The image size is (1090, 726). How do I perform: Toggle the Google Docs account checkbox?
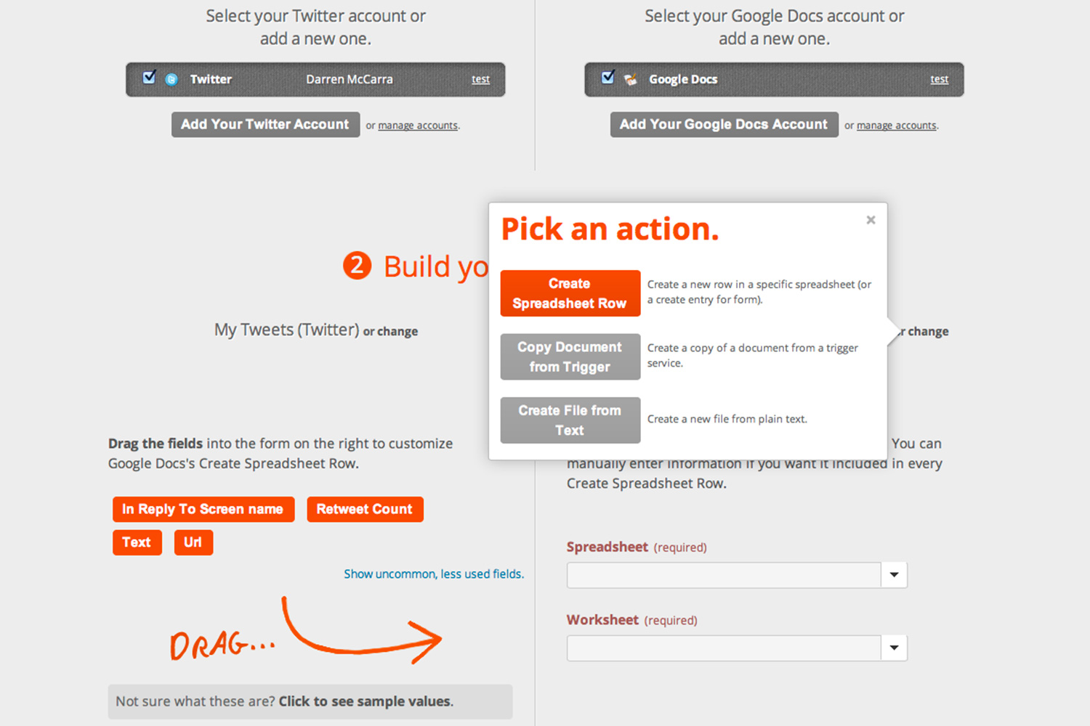tap(608, 78)
